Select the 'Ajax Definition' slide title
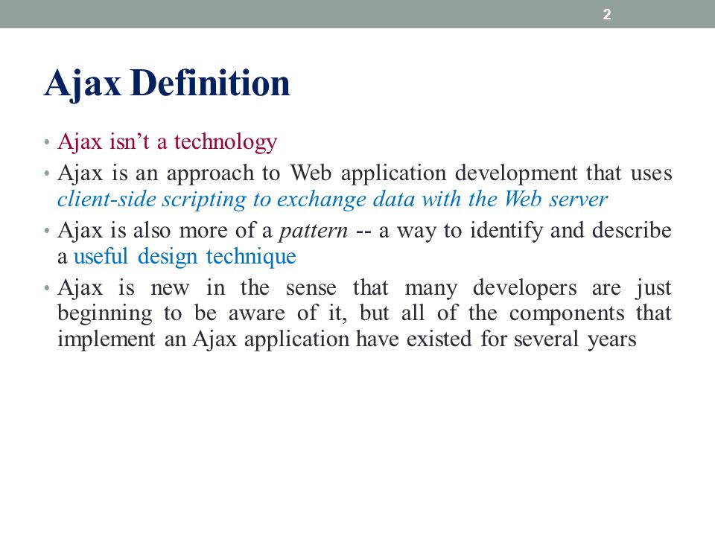This screenshot has width=715, height=536. pyautogui.click(x=167, y=83)
